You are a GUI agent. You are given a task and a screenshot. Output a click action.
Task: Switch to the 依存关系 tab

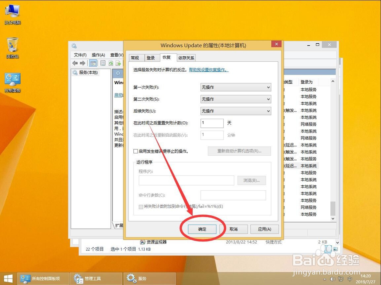click(x=186, y=58)
